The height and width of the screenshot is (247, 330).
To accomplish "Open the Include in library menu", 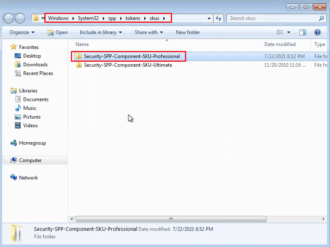I will (101, 32).
